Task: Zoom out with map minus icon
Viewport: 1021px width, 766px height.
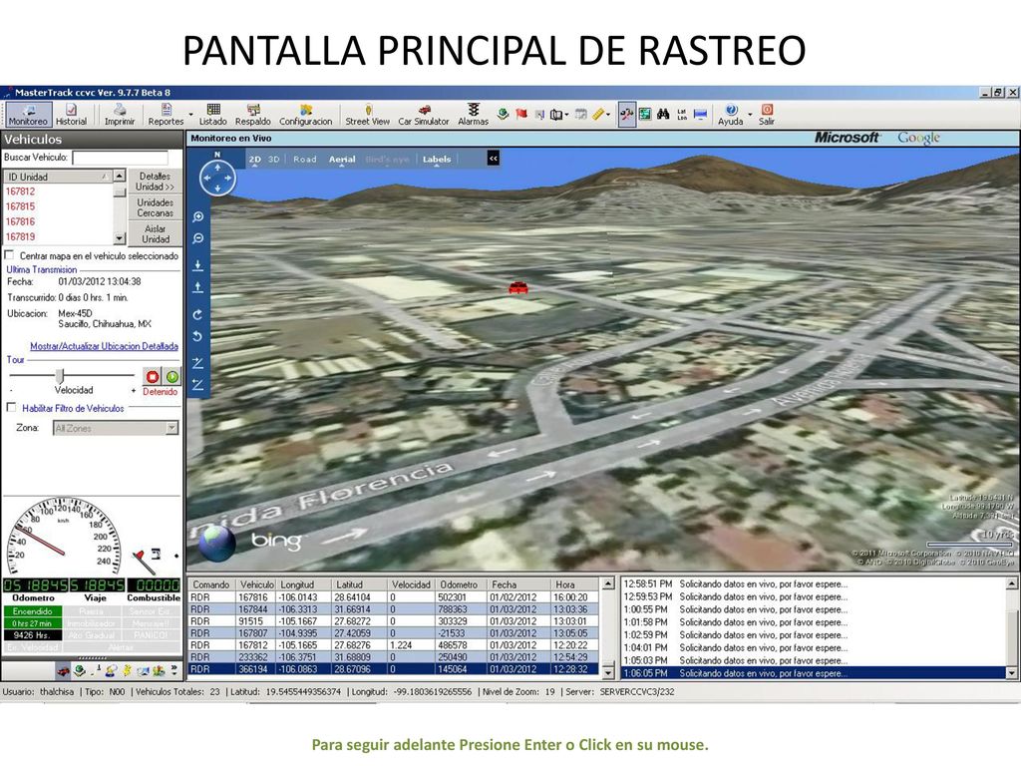Action: (198, 238)
